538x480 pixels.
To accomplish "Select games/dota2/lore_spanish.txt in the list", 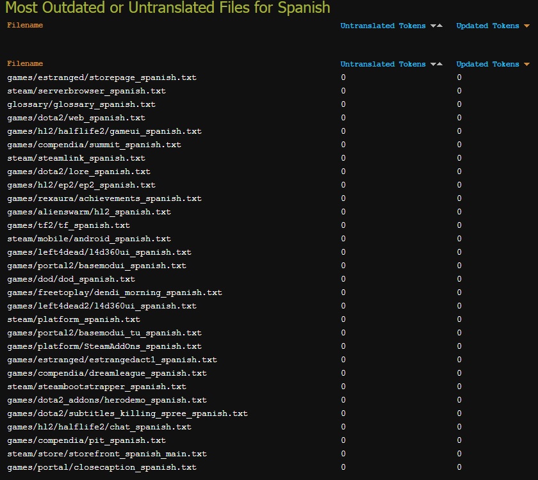I will pos(79,172).
